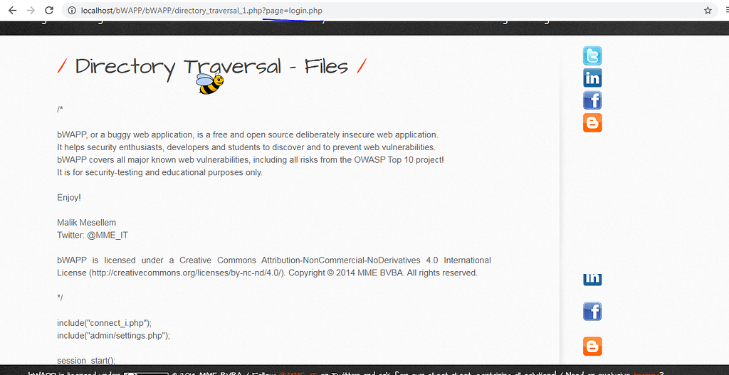729x375 pixels.
Task: Click the opening "/*" comment marker
Action: point(60,110)
